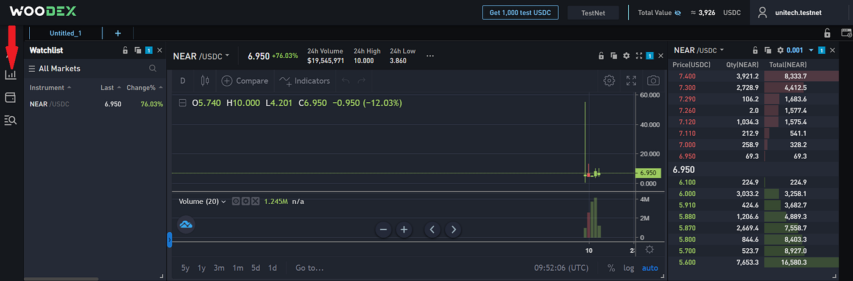Zoom in the chart with plus button
The height and width of the screenshot is (281, 853).
pyautogui.click(x=403, y=230)
